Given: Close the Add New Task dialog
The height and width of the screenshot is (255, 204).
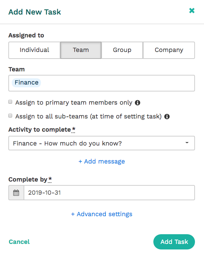Looking at the screenshot, I should pos(192,11).
